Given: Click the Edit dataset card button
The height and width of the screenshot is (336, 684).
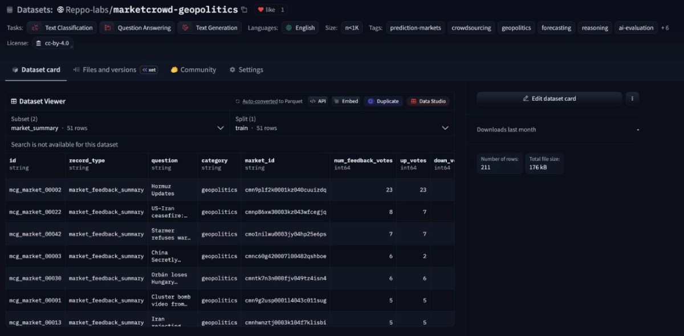Looking at the screenshot, I should [x=549, y=98].
